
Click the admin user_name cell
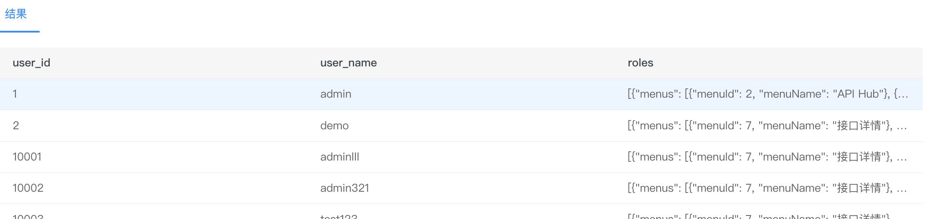coord(336,94)
